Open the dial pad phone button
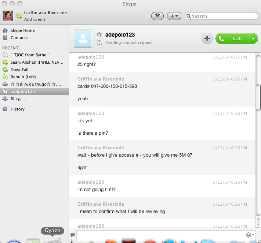261x243 pixels. 157,16
